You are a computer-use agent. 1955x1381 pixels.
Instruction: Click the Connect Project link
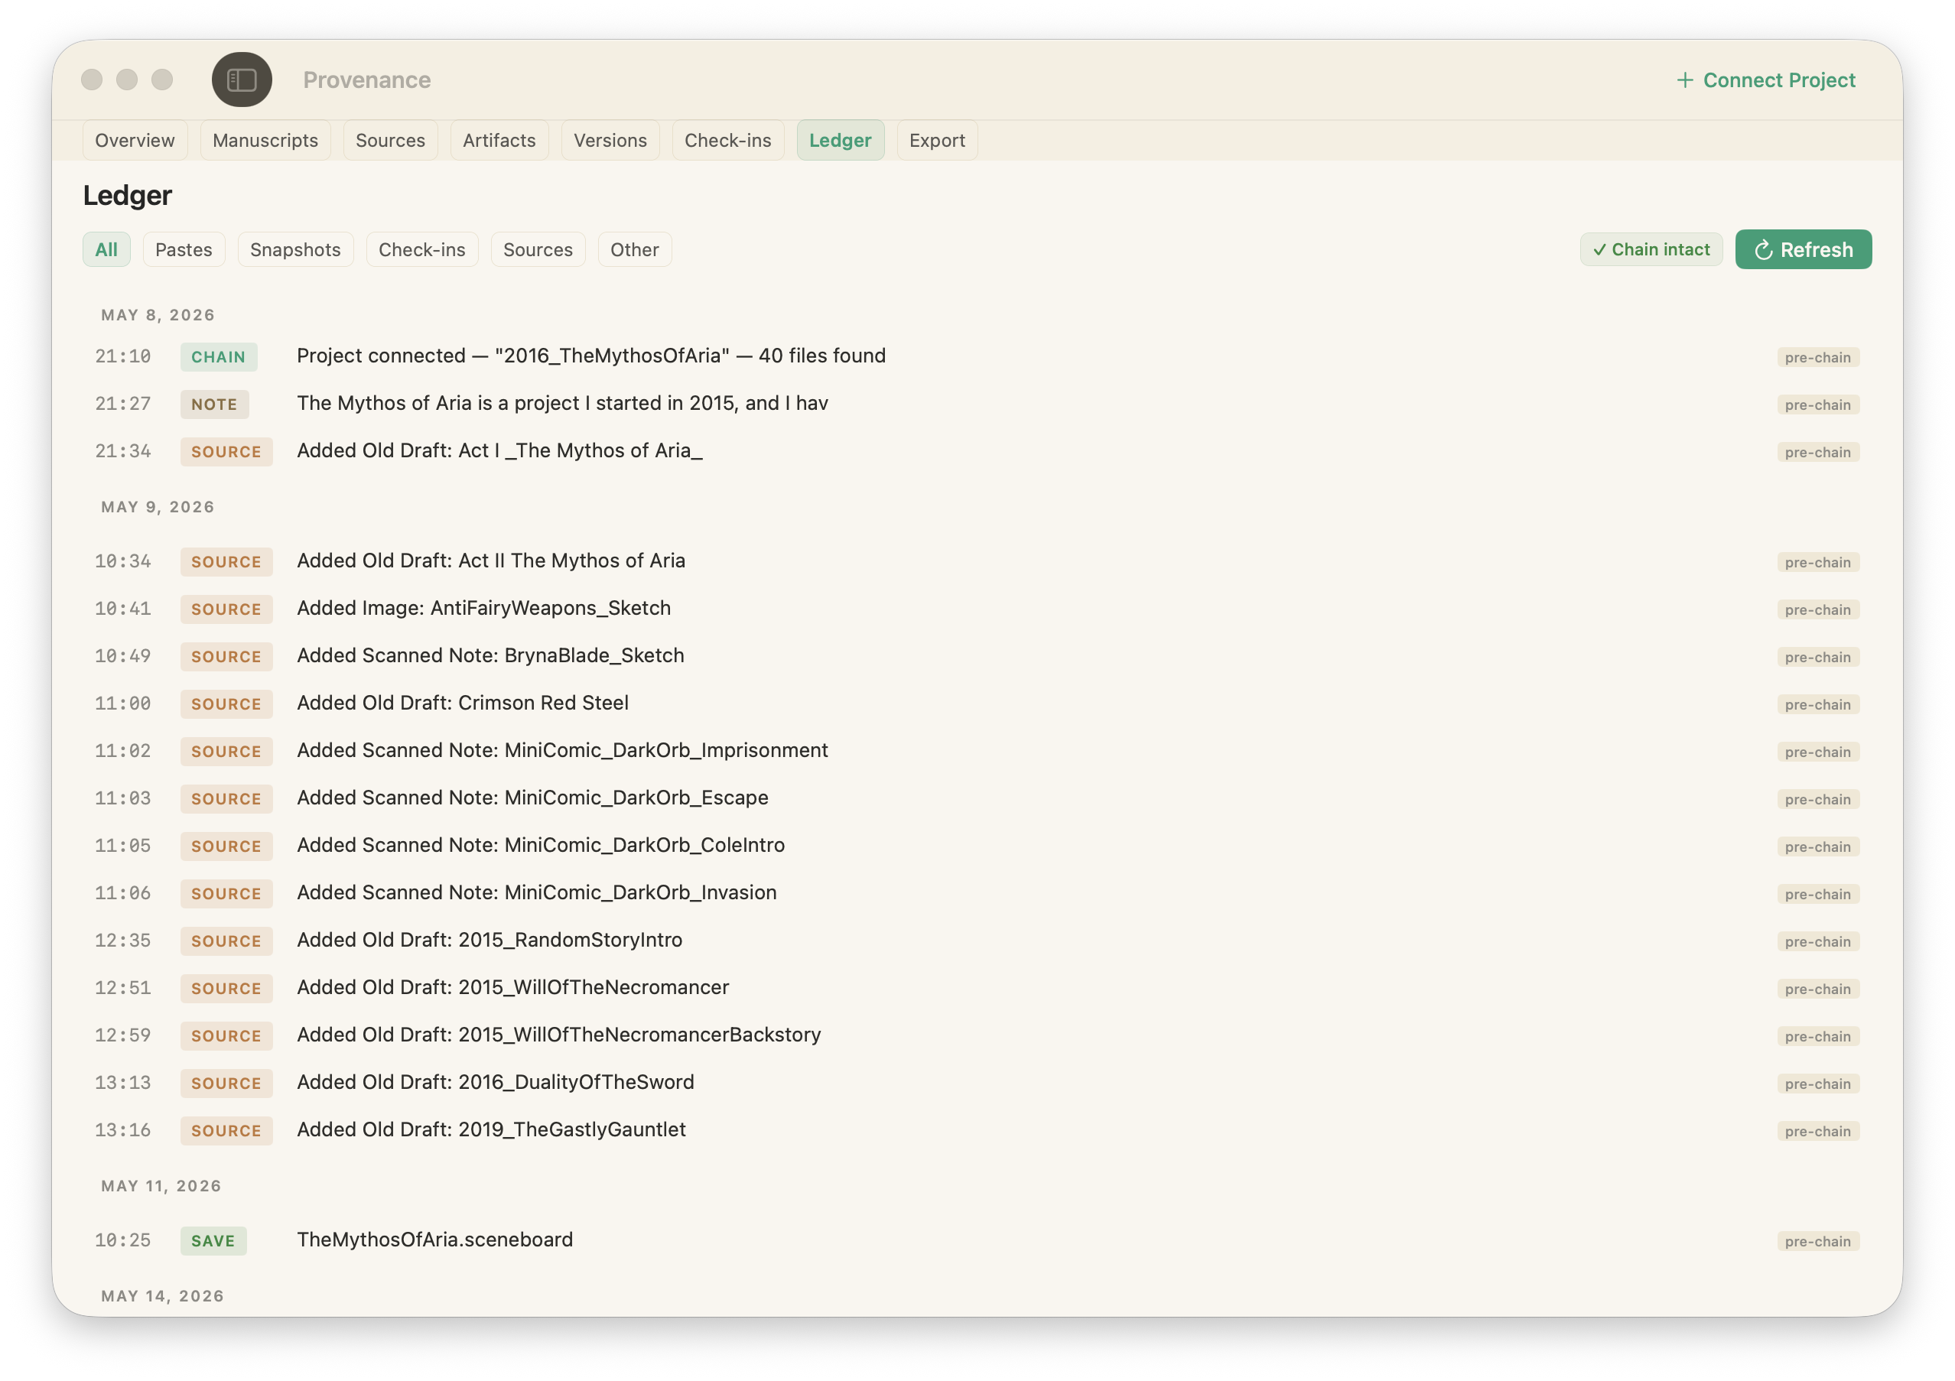1765,80
